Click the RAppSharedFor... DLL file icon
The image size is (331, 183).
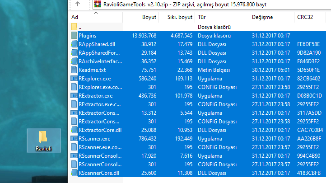pyautogui.click(x=74, y=52)
